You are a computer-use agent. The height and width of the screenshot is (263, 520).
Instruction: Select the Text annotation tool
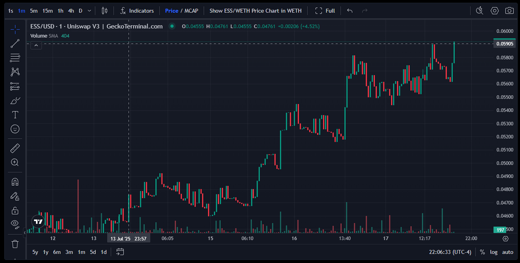point(15,115)
